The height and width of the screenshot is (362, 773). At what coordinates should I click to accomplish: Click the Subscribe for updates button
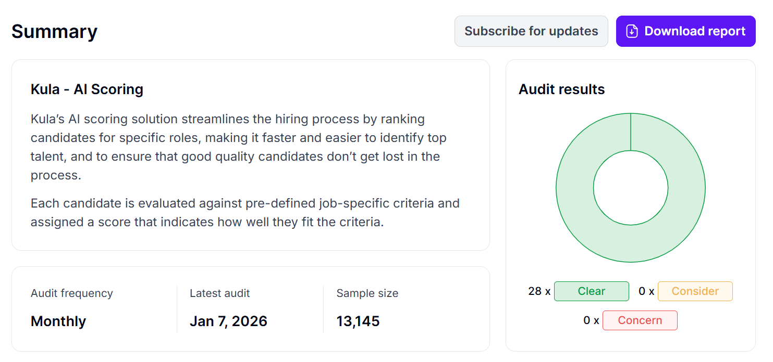tap(531, 31)
